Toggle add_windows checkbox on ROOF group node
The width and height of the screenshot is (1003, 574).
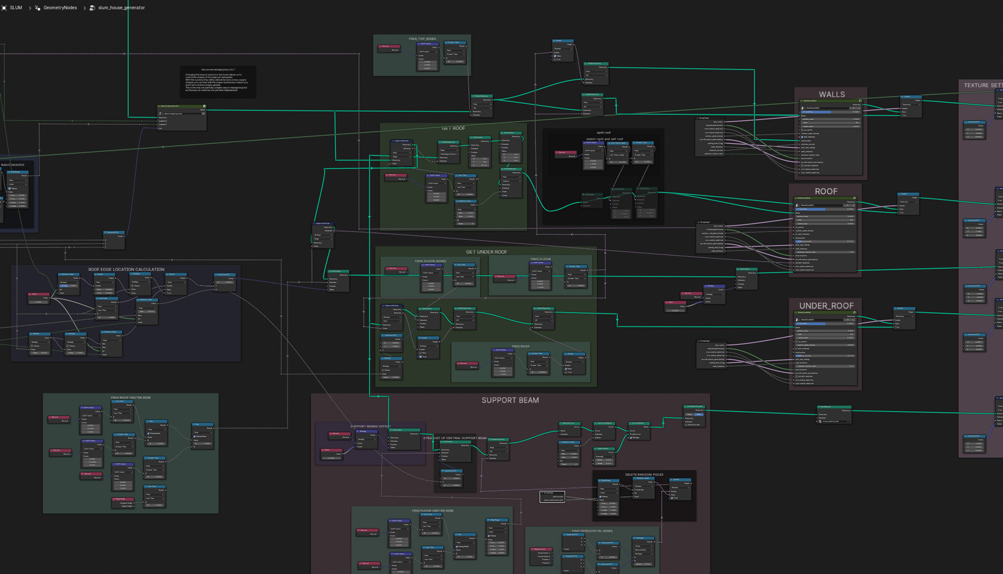point(796,234)
